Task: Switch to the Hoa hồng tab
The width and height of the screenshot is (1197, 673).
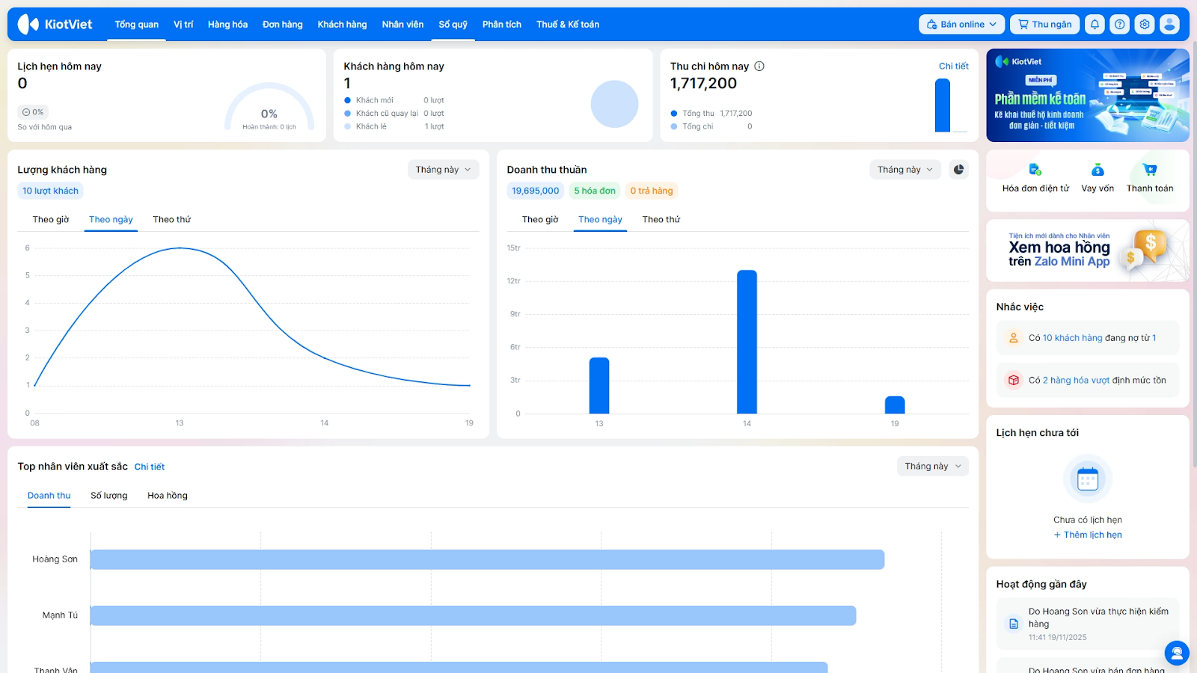Action: click(168, 496)
